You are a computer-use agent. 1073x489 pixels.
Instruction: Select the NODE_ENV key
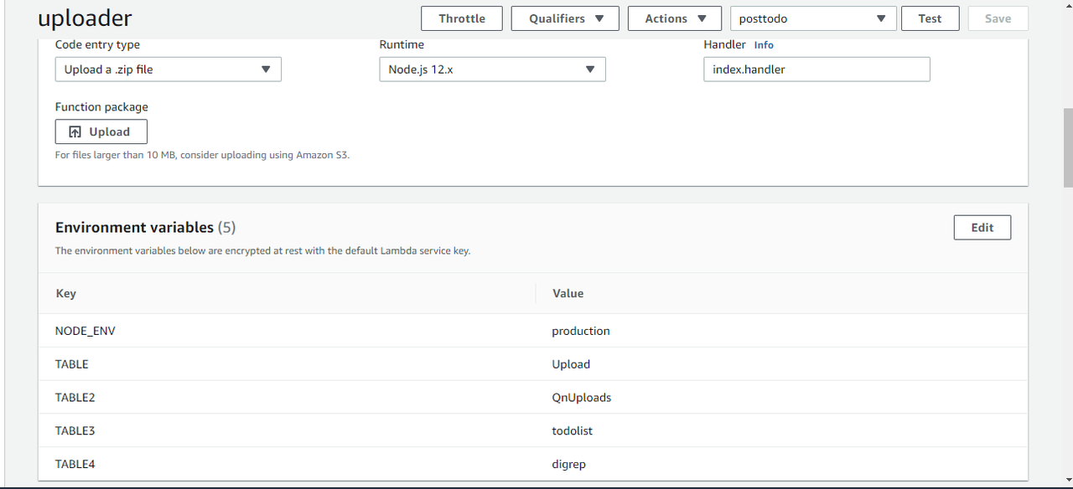(x=86, y=331)
